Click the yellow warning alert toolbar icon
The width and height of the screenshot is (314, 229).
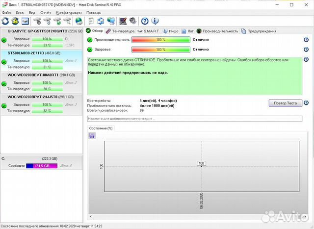click(x=15, y=21)
